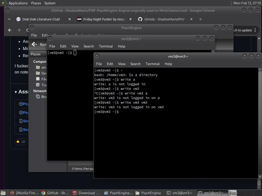Open Chrome tab search dropdown arrow

[9, 19]
